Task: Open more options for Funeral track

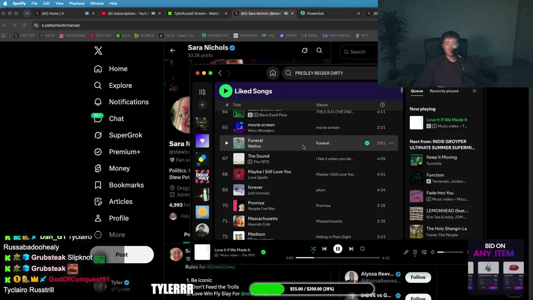Action: [391, 143]
